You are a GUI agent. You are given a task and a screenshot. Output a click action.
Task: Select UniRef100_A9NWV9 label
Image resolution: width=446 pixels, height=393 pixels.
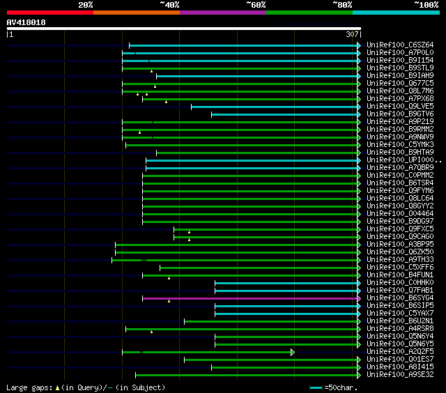(x=400, y=137)
